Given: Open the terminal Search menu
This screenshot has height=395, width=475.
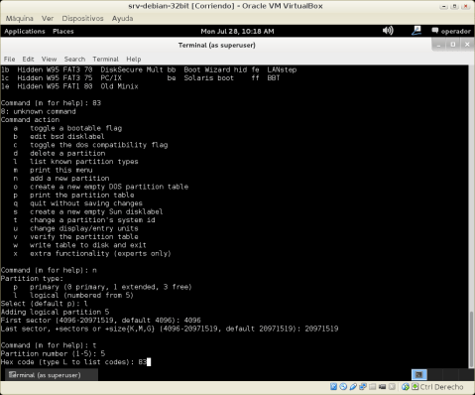Looking at the screenshot, I should (x=74, y=59).
